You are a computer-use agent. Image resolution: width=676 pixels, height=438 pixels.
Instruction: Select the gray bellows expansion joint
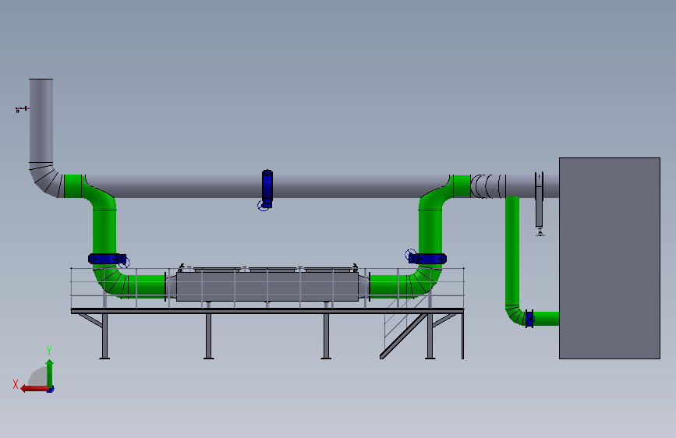point(487,186)
